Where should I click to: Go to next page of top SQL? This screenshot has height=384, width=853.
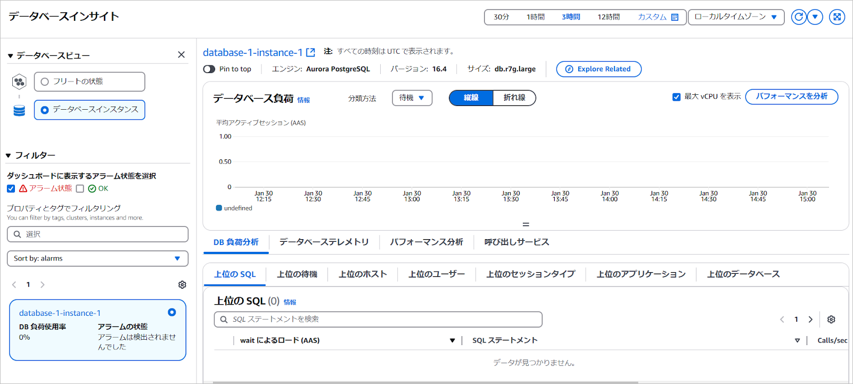pos(810,320)
